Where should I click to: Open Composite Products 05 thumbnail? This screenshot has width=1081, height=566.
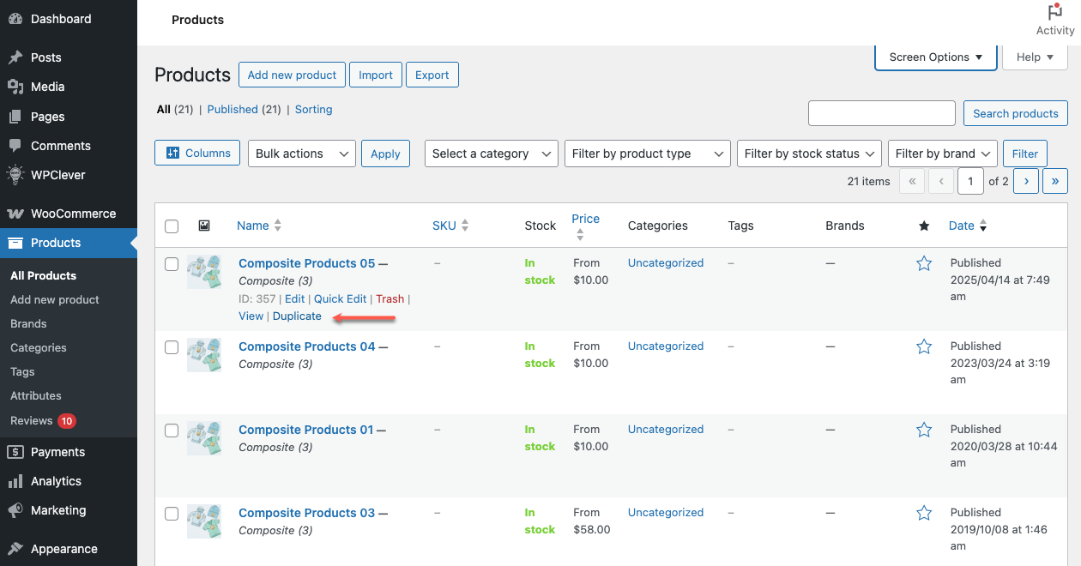[204, 272]
